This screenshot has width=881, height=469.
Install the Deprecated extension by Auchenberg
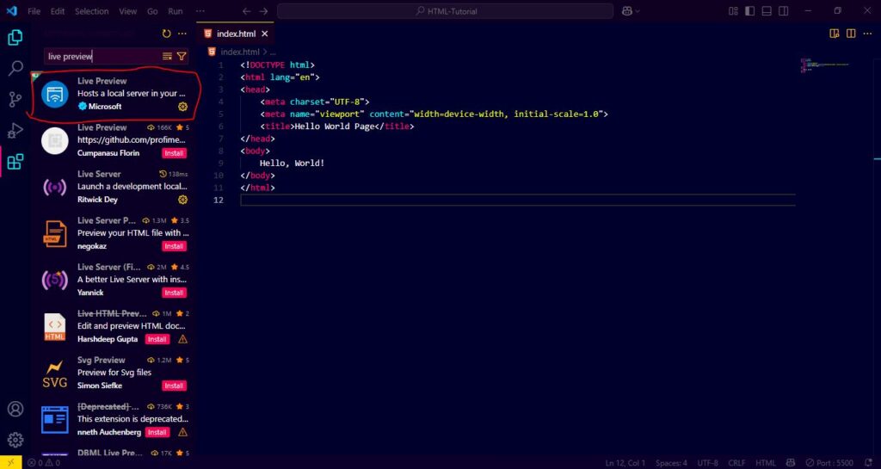point(157,432)
